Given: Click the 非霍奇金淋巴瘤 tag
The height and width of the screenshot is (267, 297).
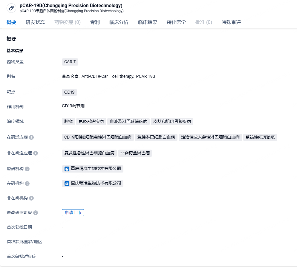Looking at the screenshot, I should click(135, 153).
